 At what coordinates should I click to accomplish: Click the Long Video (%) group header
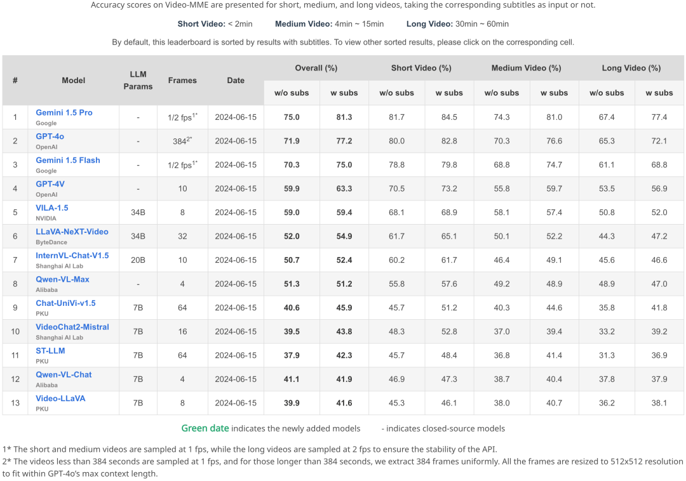point(631,68)
